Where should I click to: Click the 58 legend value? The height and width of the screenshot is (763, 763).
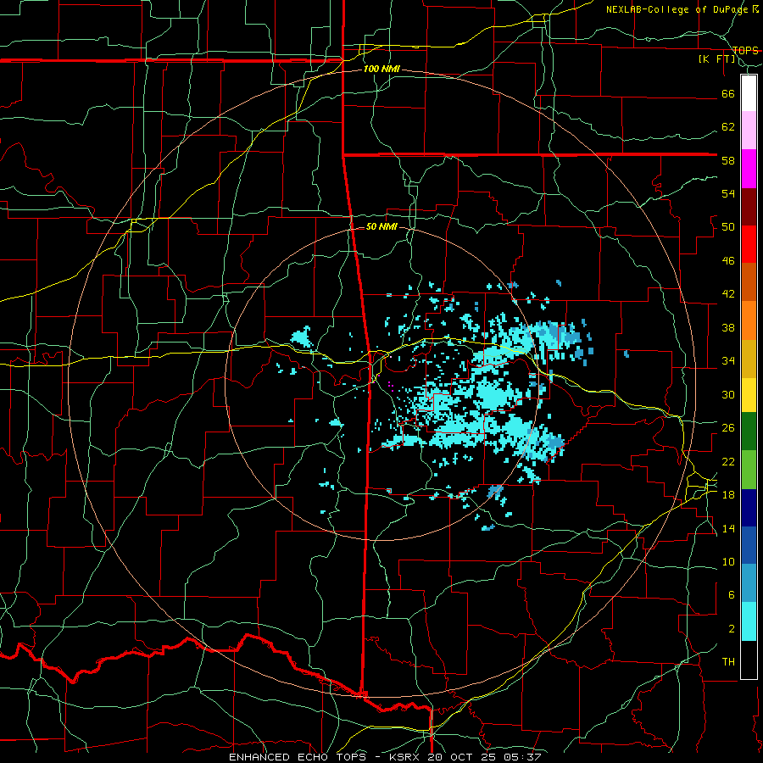click(x=728, y=160)
